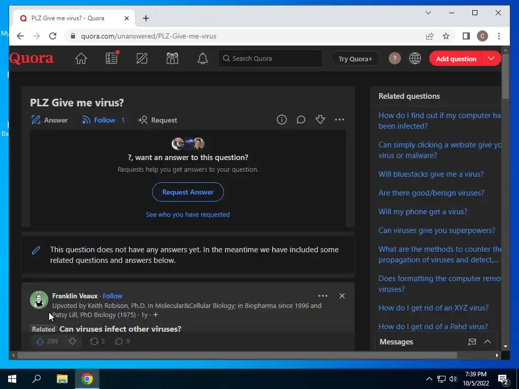Reload the Quora page
Screen dimensions: 519x389
(x=53, y=36)
